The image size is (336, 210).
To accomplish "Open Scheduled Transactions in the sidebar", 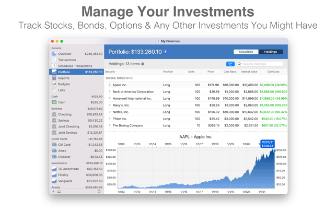I will coord(77,66).
